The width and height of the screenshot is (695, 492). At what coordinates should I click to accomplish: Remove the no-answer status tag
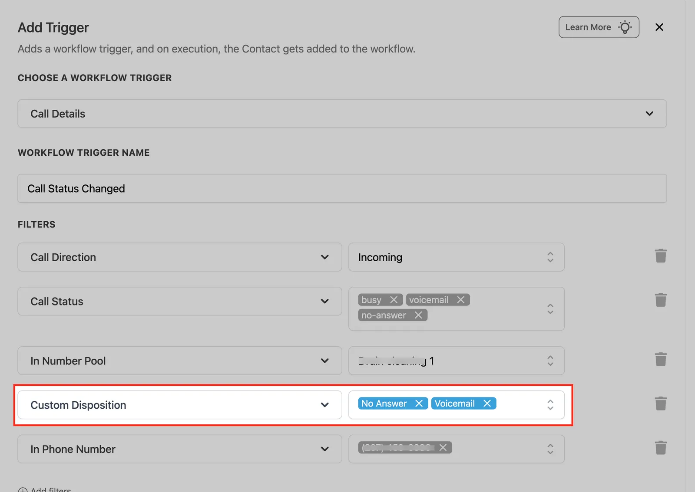coord(418,315)
